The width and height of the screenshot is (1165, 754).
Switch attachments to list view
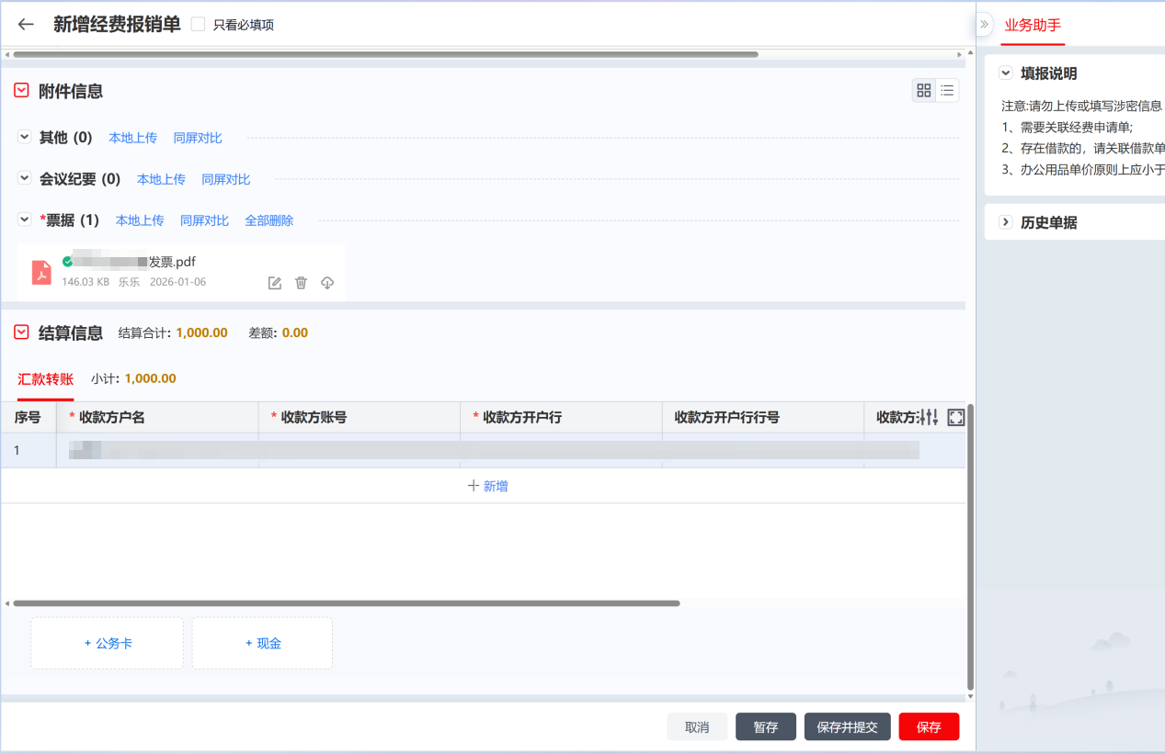tap(947, 90)
